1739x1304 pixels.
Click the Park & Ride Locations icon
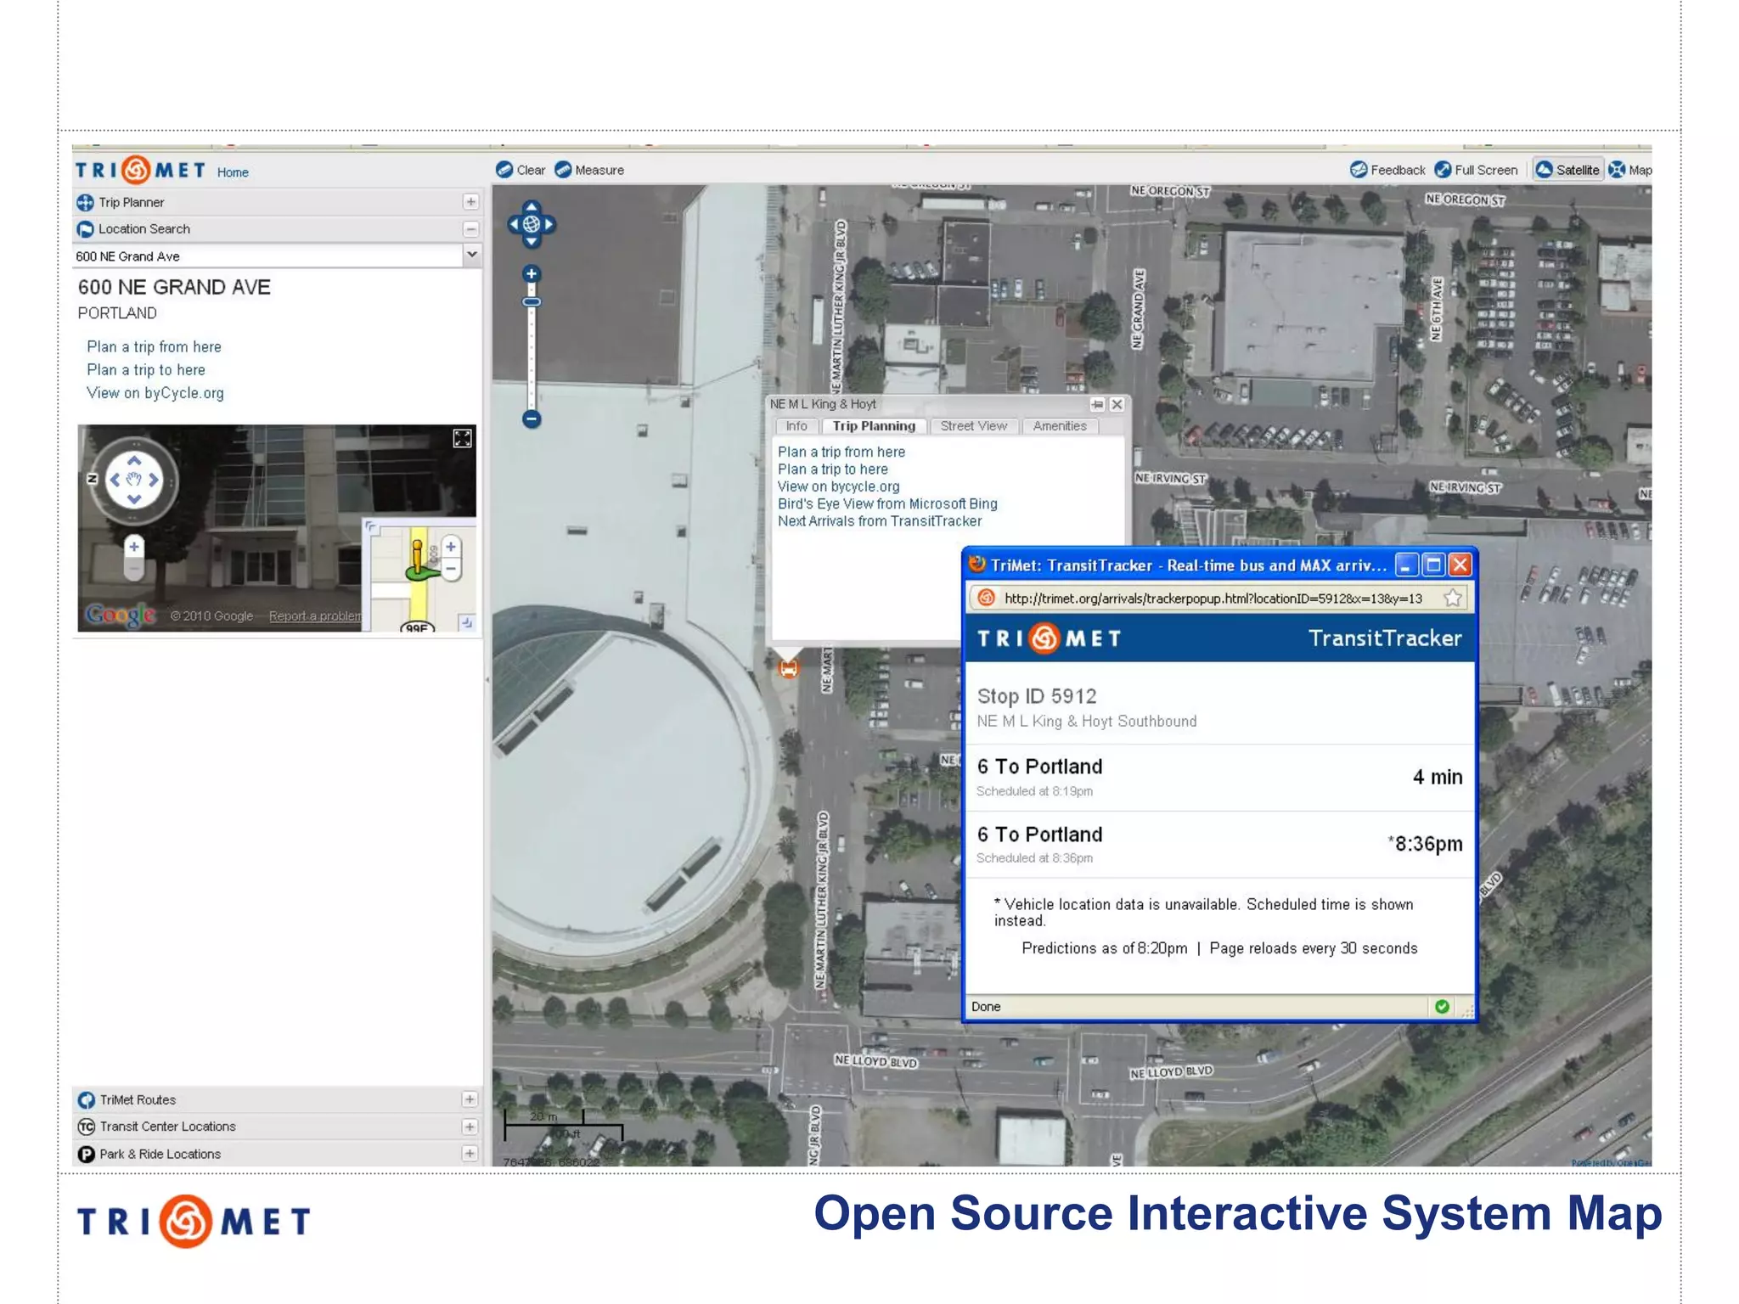[x=86, y=1154]
